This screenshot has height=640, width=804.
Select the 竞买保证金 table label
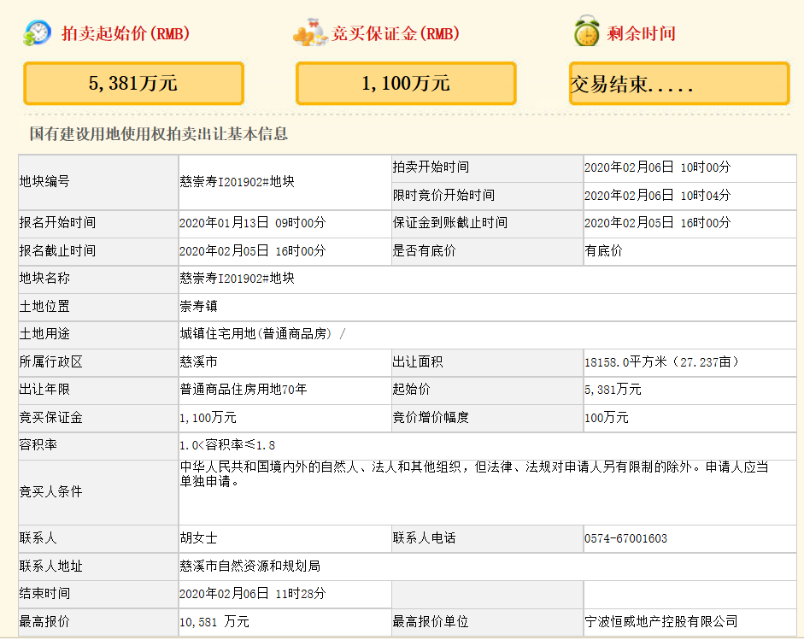click(50, 418)
